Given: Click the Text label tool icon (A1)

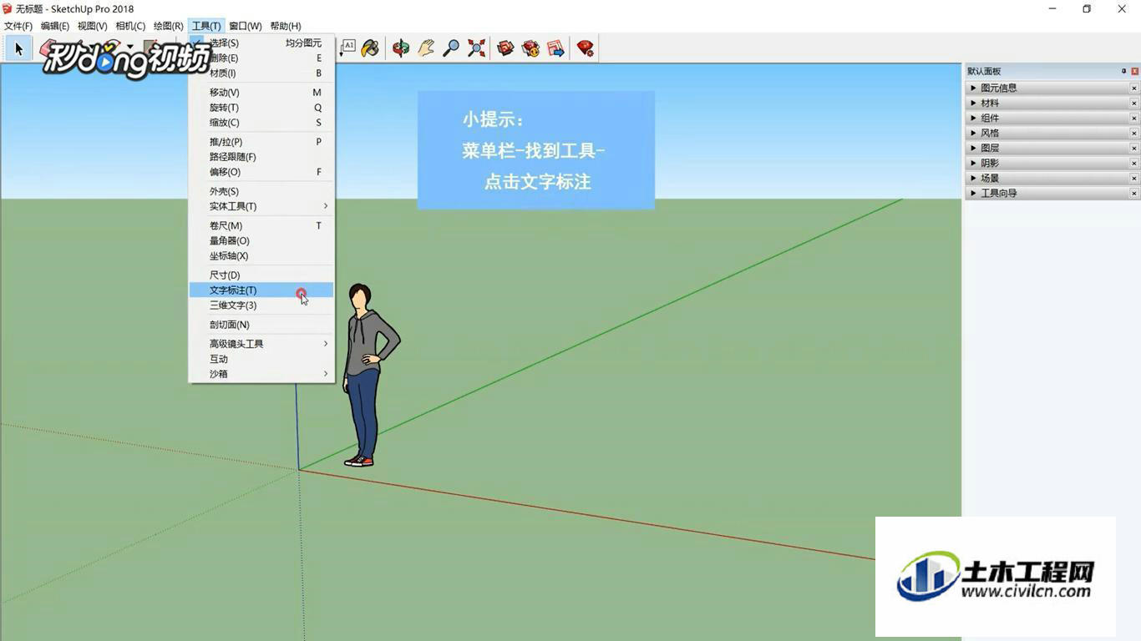Looking at the screenshot, I should click(x=347, y=48).
